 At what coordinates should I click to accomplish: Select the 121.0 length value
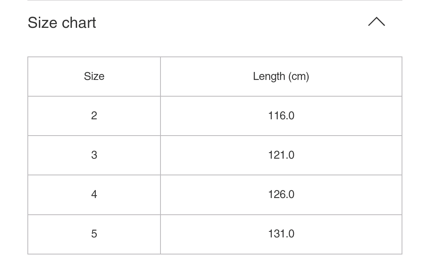(281, 155)
